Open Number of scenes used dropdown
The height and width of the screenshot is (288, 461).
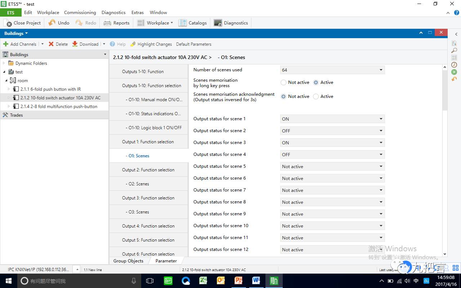(x=332, y=70)
